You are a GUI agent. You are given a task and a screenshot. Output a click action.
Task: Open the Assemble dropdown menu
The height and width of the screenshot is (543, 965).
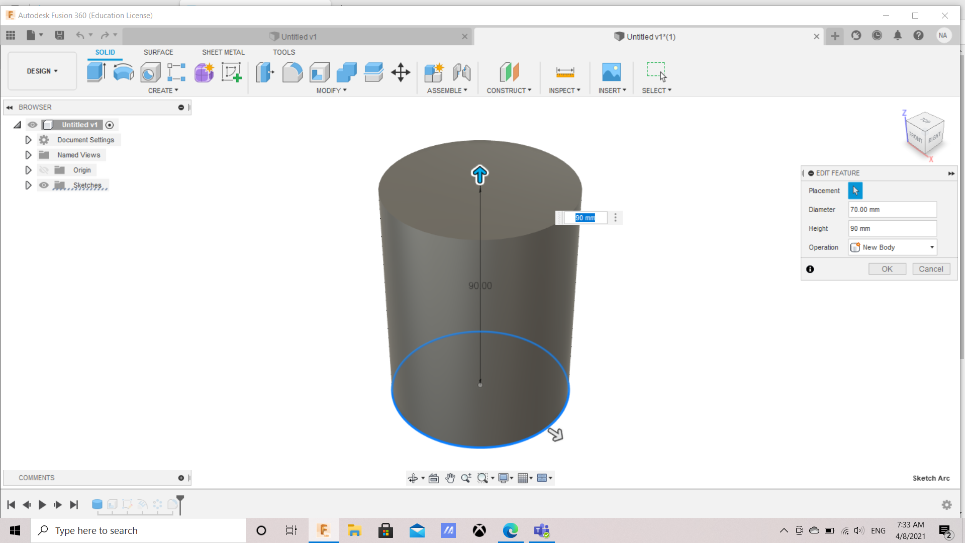coord(447,90)
